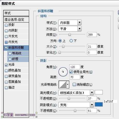119x119 pixels.
Task: Open the 方法 technique dropdown showing 平滑
Action: pyautogui.click(x=70, y=29)
